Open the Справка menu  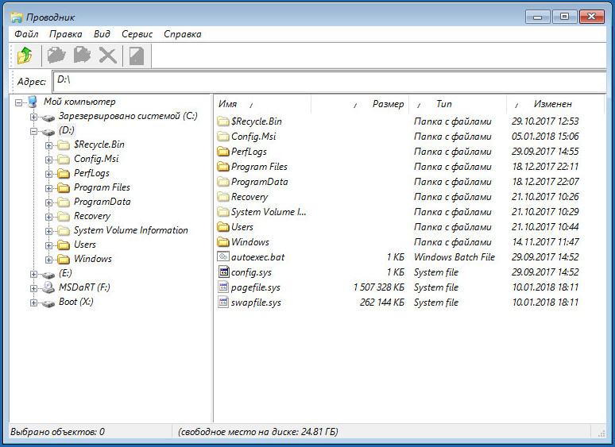[x=183, y=34]
